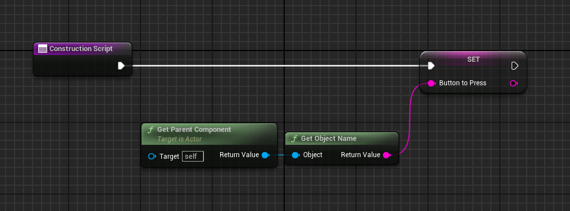
Task: Click the Object input pin on Get Object Name
Action: [x=296, y=155]
